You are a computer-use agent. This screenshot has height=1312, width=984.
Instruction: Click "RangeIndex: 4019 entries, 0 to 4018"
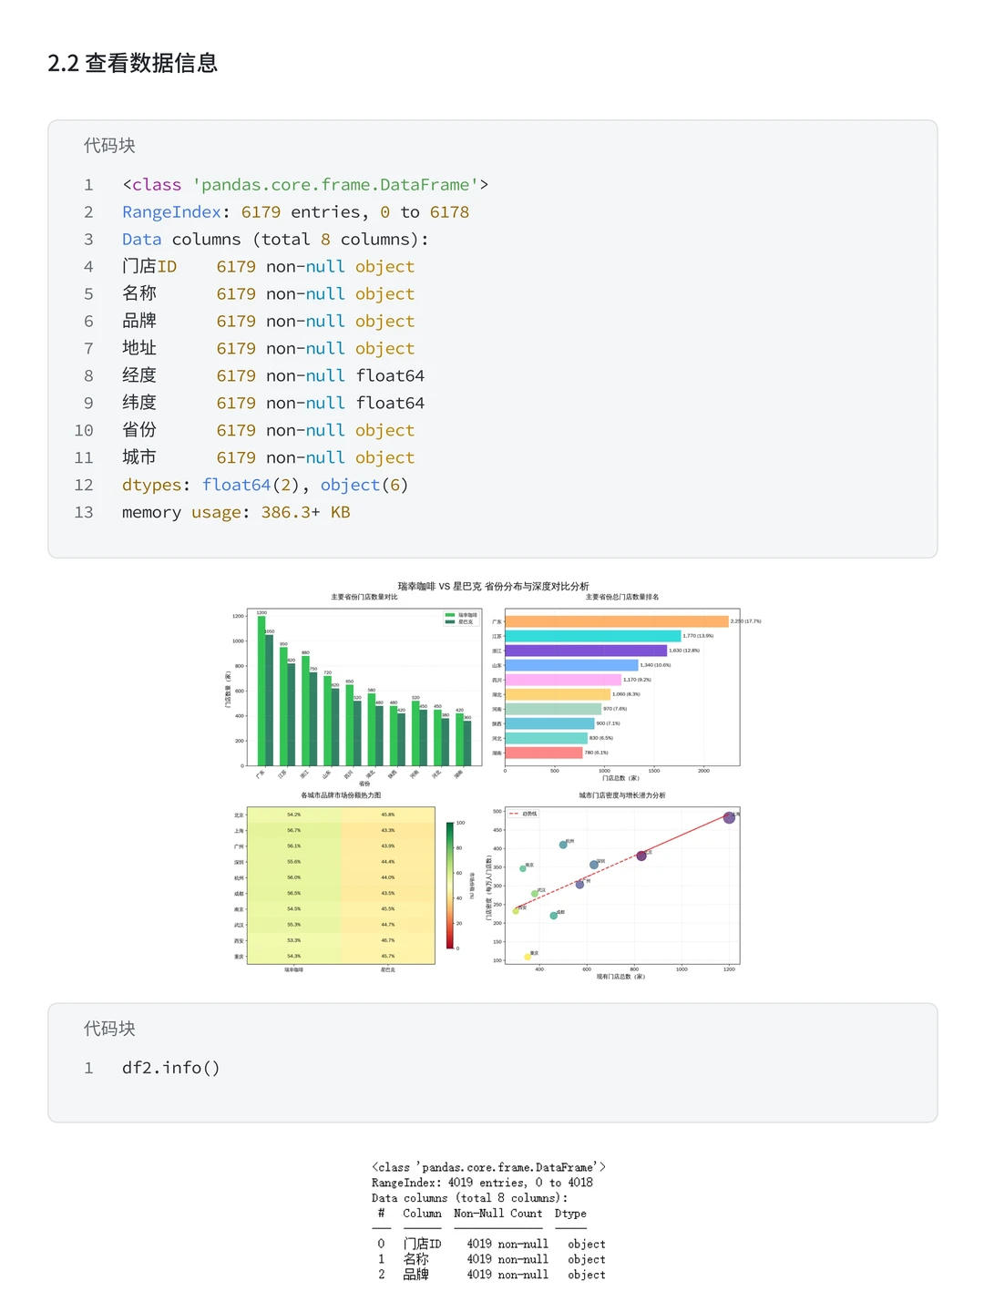482,1183
